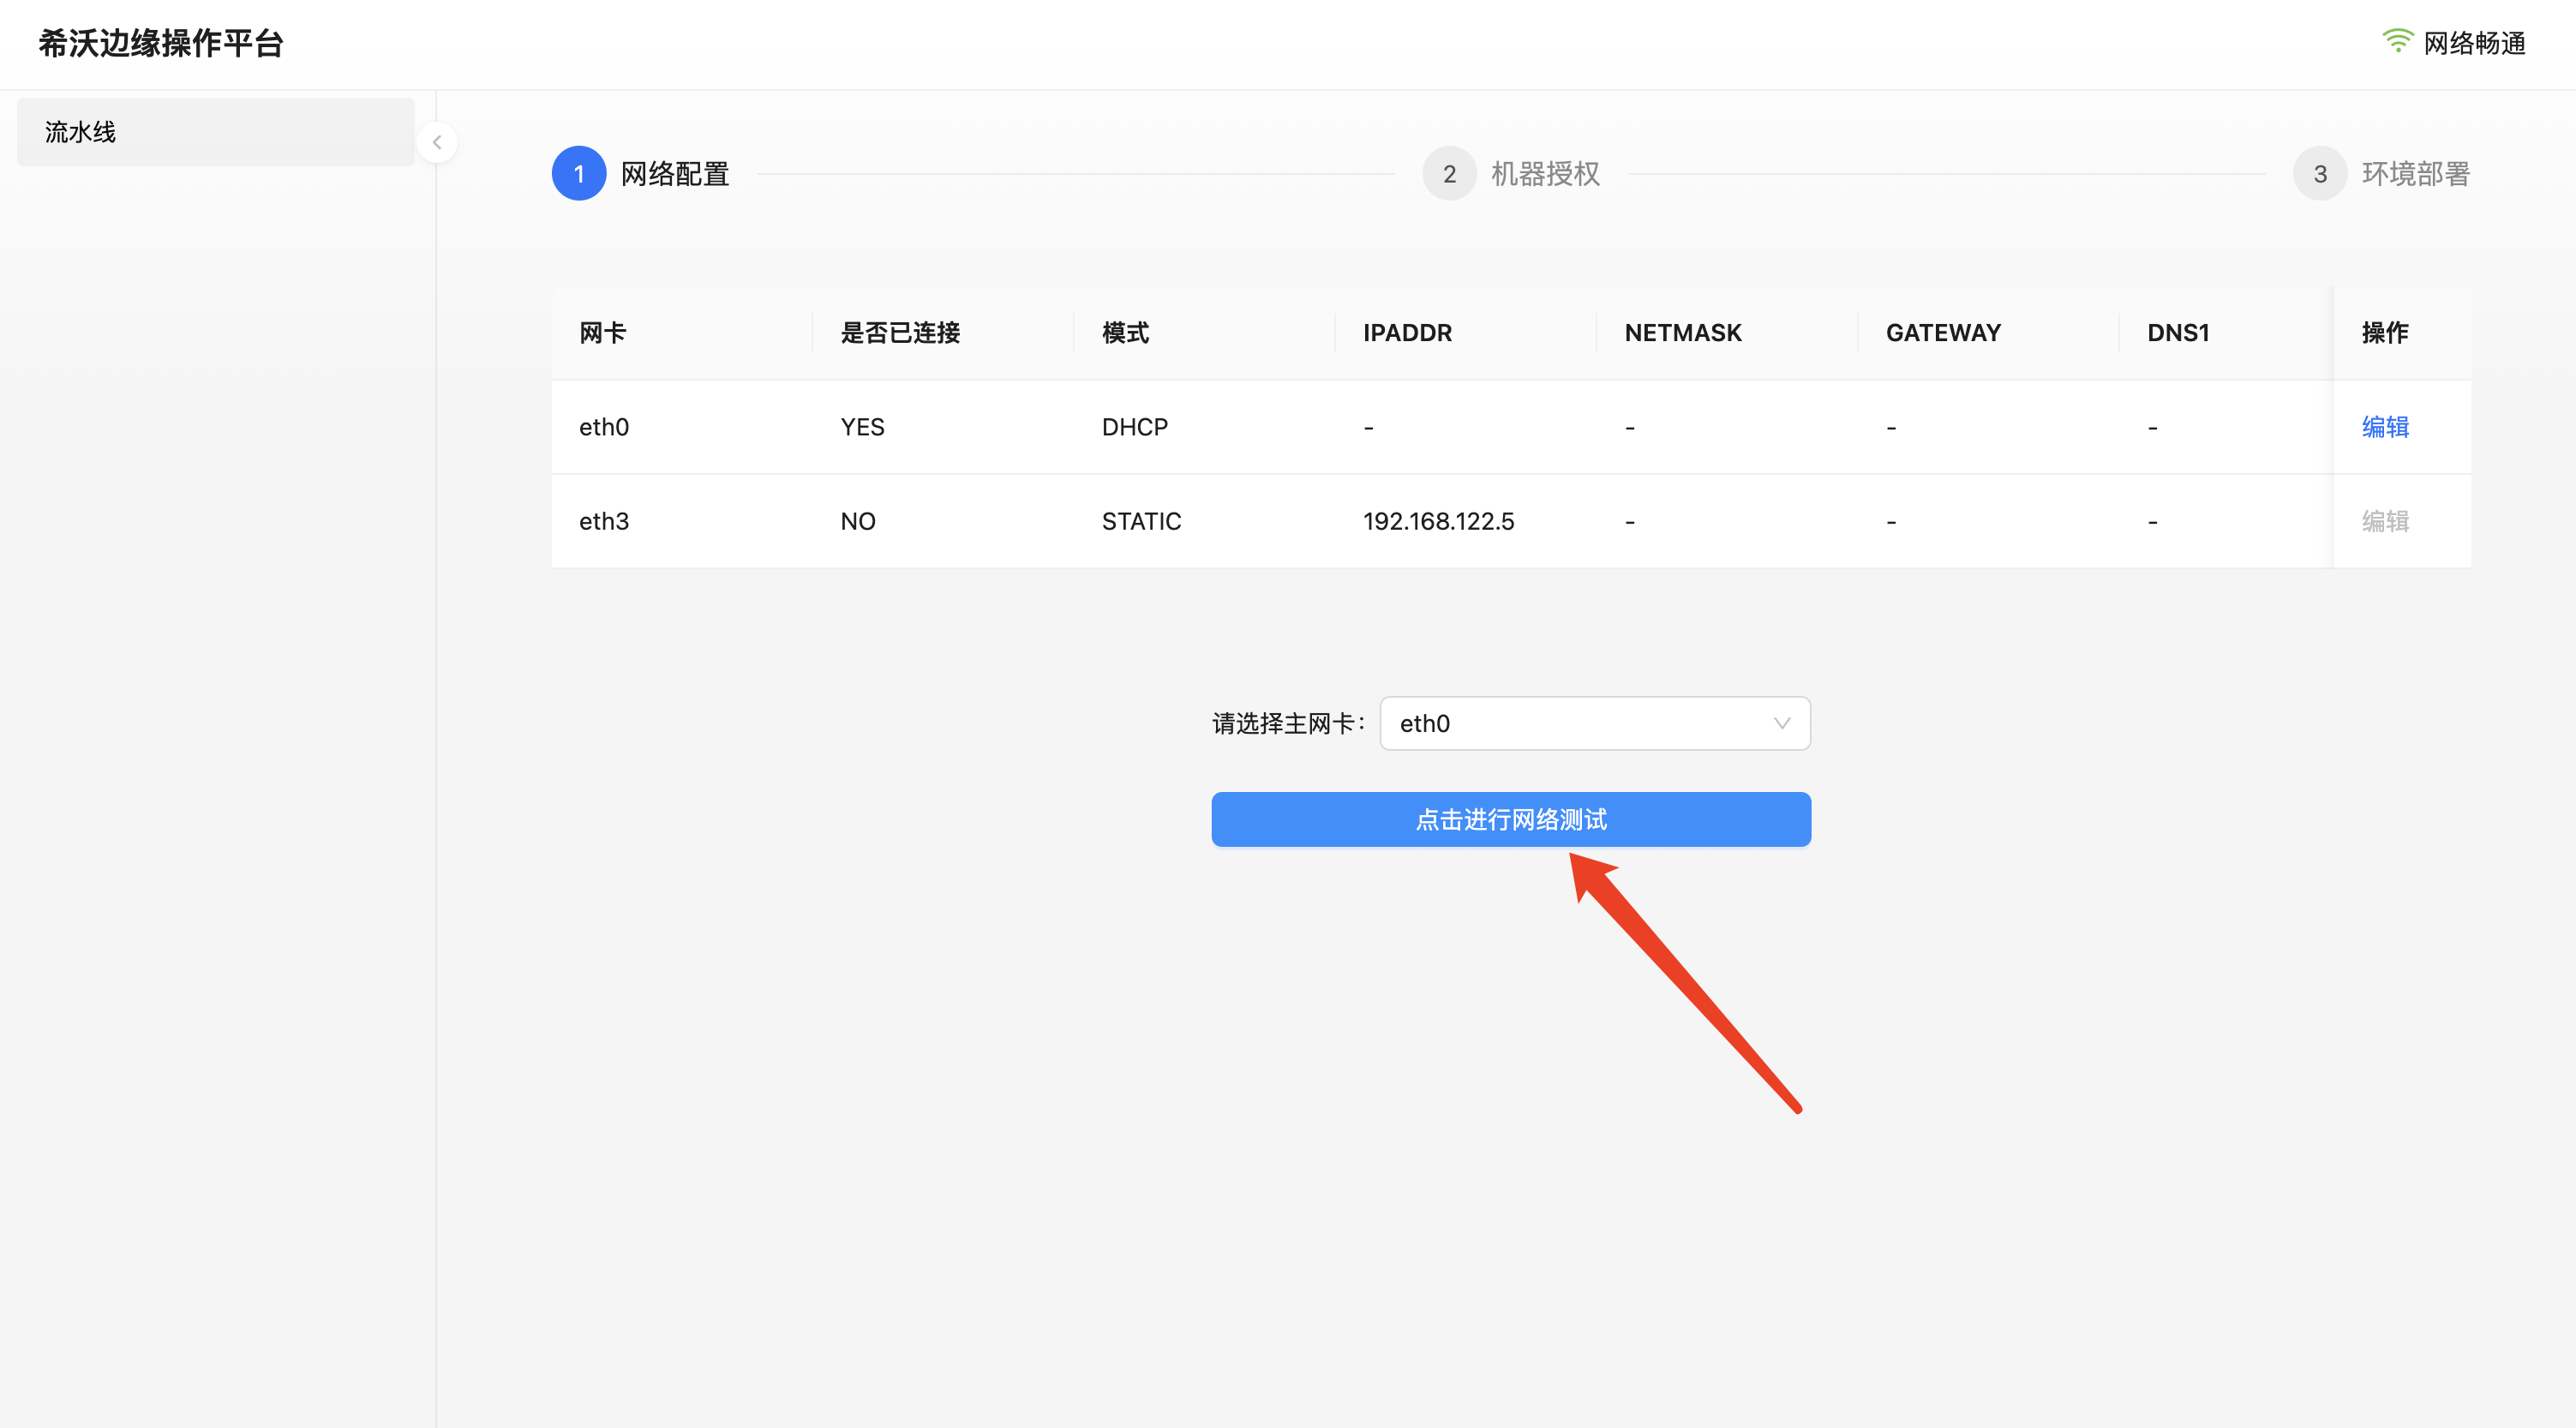Click the step 1 circle icon
2576x1428 pixels.
coord(579,174)
